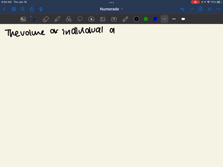Choose the blue pen color
The width and height of the screenshot is (223, 167).
pyautogui.click(x=155, y=19)
